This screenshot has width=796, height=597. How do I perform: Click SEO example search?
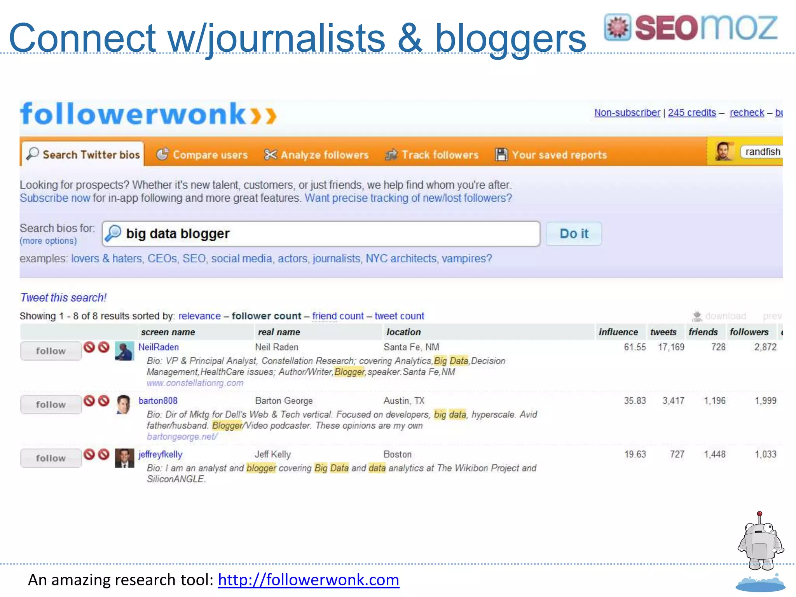(x=194, y=258)
